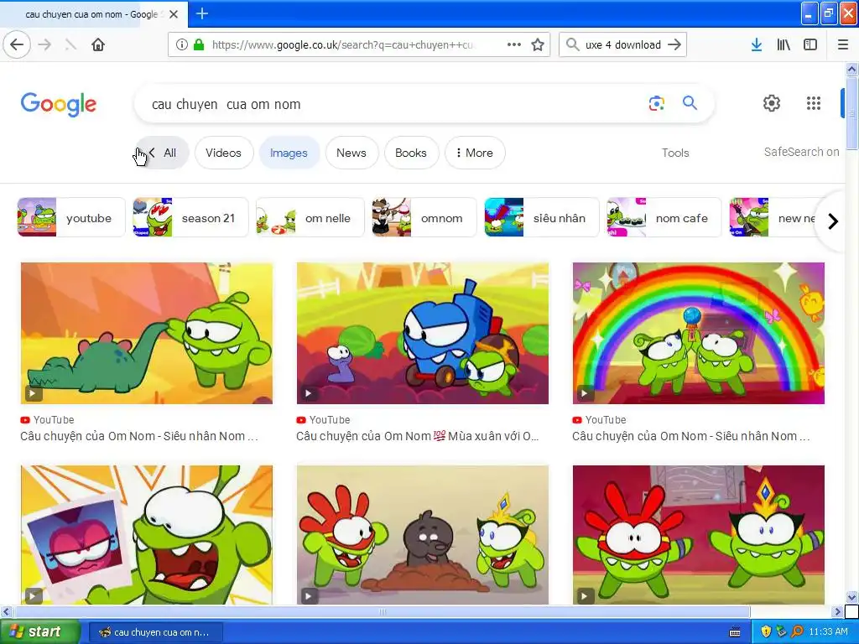Click the Google logo
Viewport: 859px width, 644px height.
coord(59,104)
